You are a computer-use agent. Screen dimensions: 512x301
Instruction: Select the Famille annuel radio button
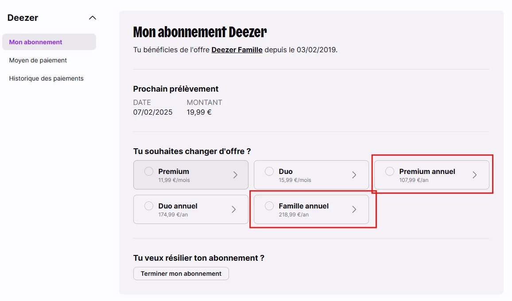[269, 206]
